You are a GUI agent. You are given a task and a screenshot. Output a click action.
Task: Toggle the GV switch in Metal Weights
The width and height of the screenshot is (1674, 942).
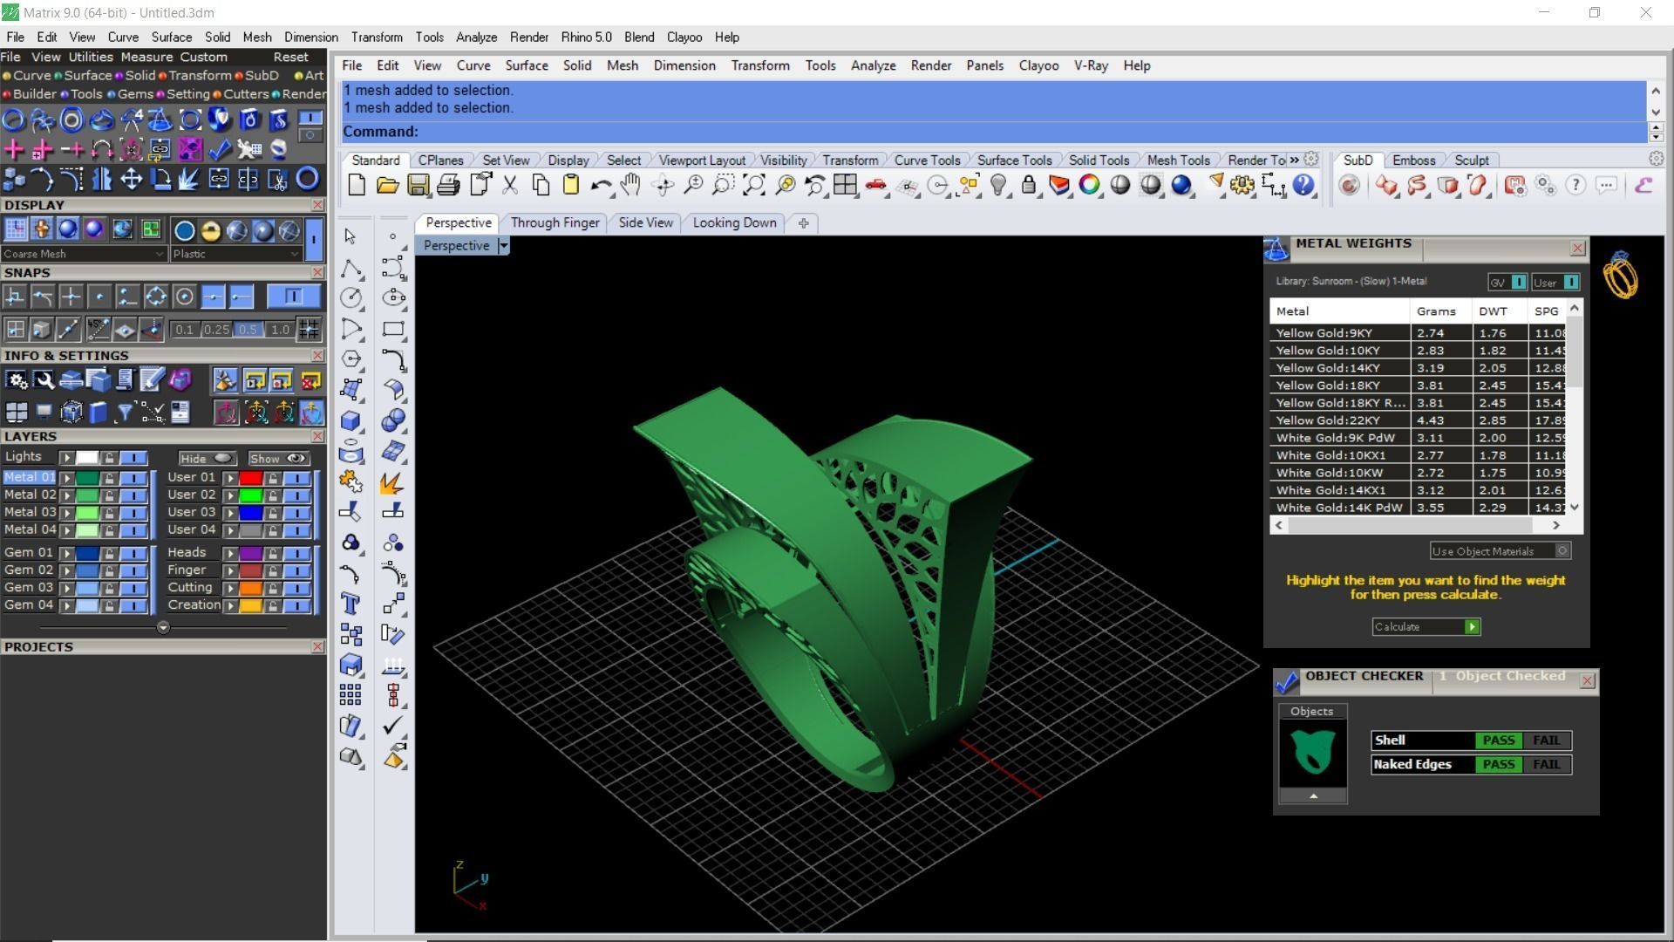pyautogui.click(x=1519, y=282)
